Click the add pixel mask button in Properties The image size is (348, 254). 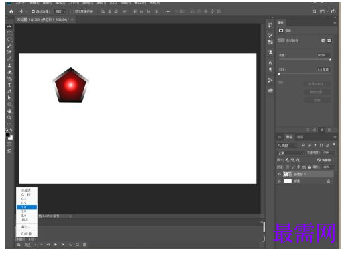(x=323, y=40)
